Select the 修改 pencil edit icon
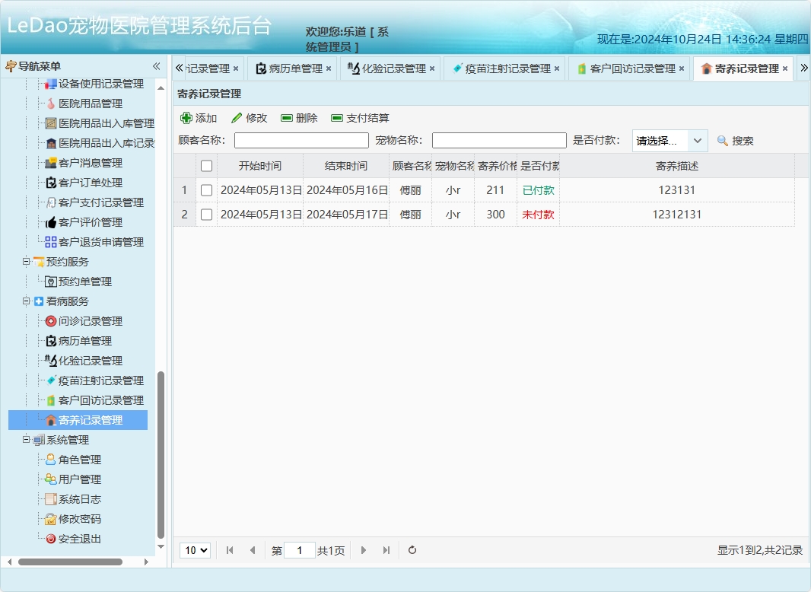 point(237,118)
